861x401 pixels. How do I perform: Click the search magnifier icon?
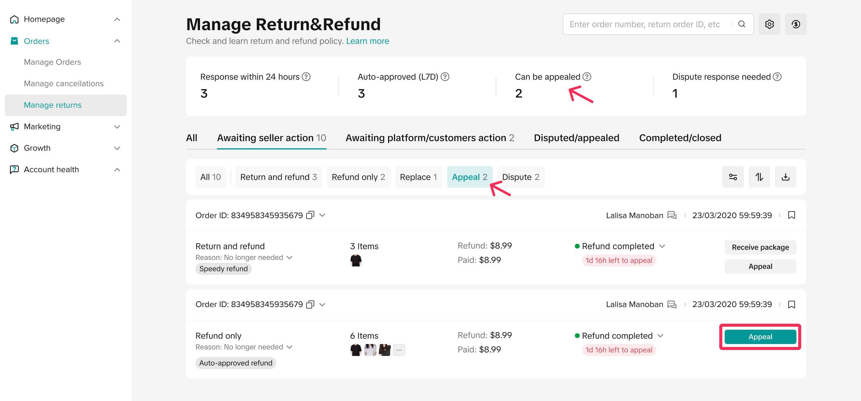742,24
